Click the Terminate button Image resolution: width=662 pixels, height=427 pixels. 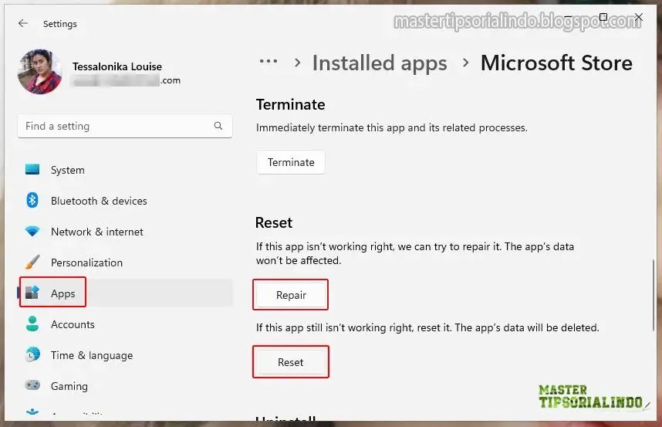click(x=290, y=162)
